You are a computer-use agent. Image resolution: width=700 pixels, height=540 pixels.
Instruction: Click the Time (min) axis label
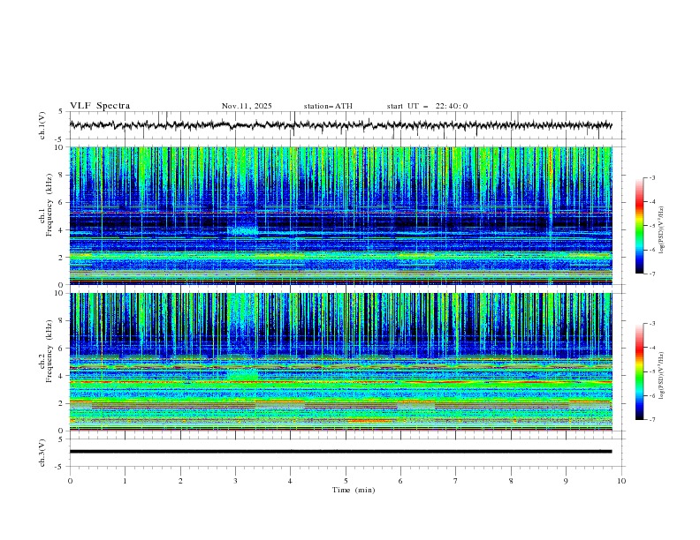353,489
